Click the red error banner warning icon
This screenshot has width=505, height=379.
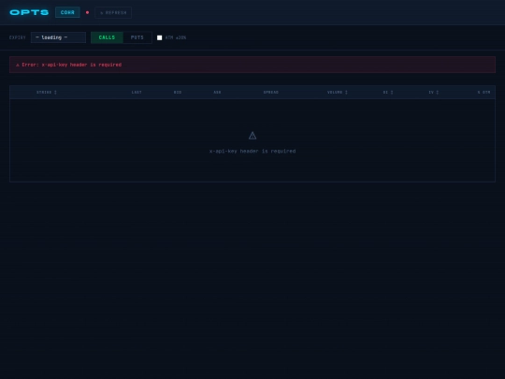18,65
